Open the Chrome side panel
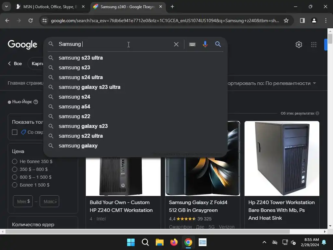The height and width of the screenshot is (250, 333). click(x=302, y=21)
